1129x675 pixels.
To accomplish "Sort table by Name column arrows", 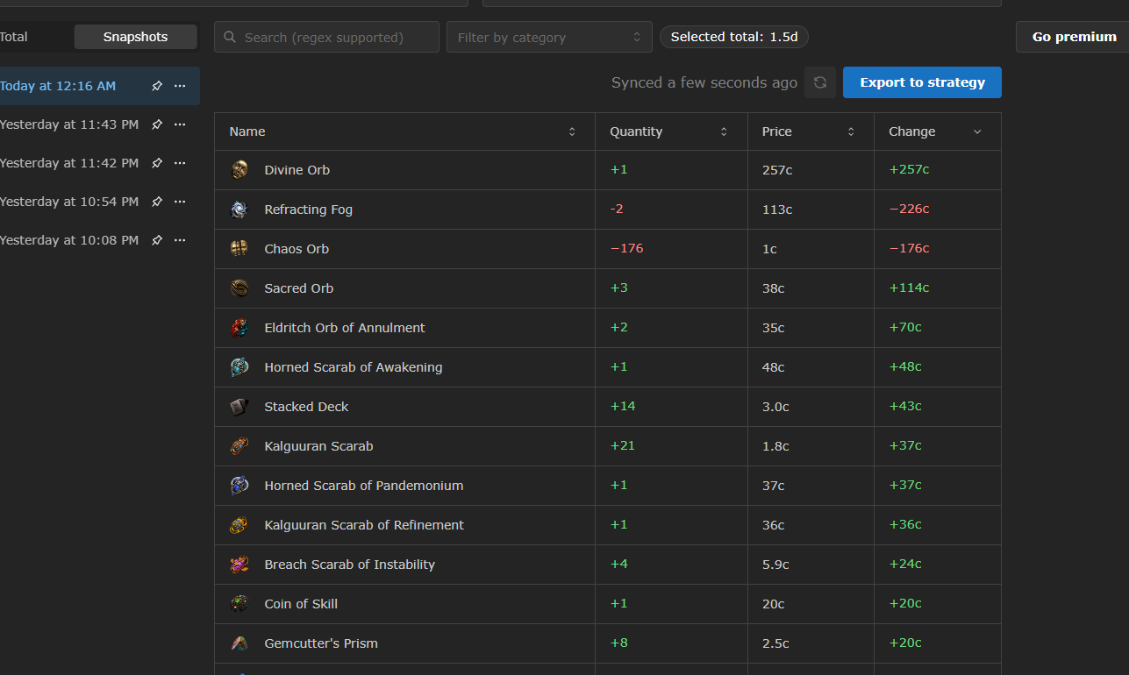I will click(572, 131).
